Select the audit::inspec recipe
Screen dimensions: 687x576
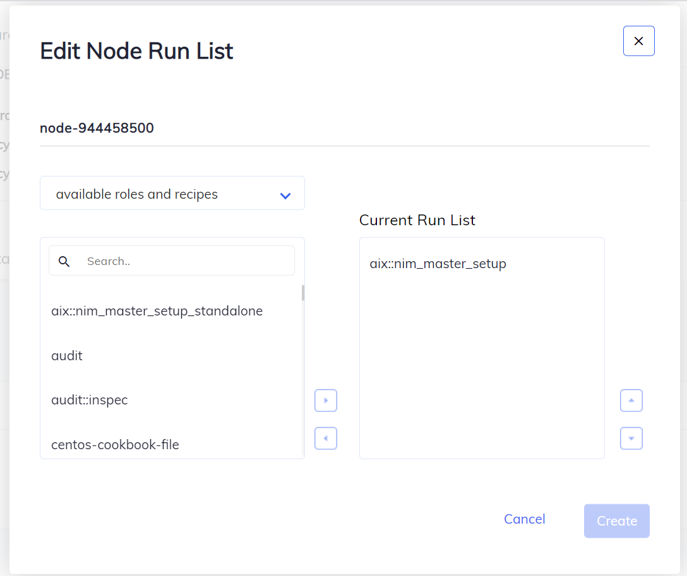click(90, 399)
